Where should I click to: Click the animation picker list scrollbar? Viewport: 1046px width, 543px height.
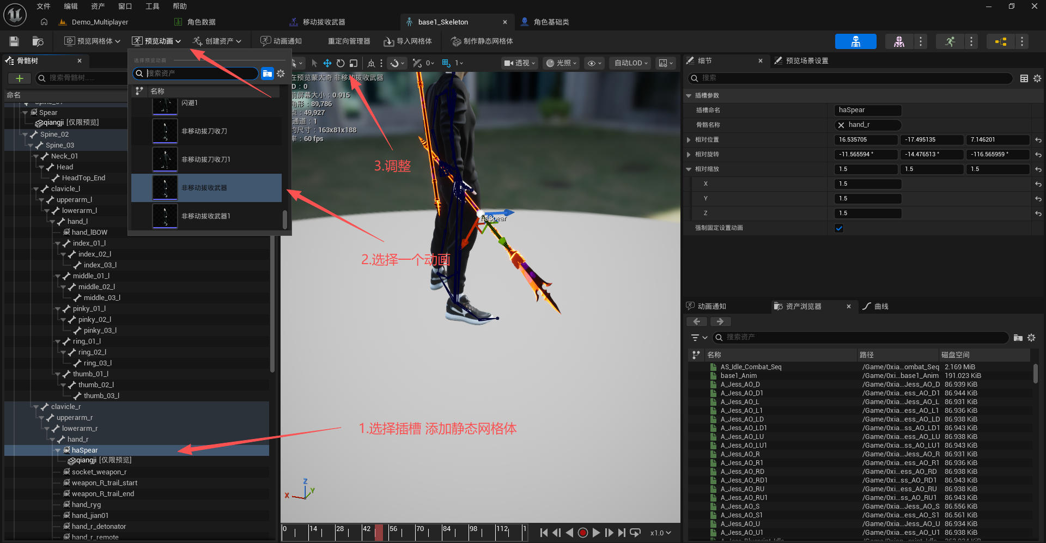(x=285, y=219)
